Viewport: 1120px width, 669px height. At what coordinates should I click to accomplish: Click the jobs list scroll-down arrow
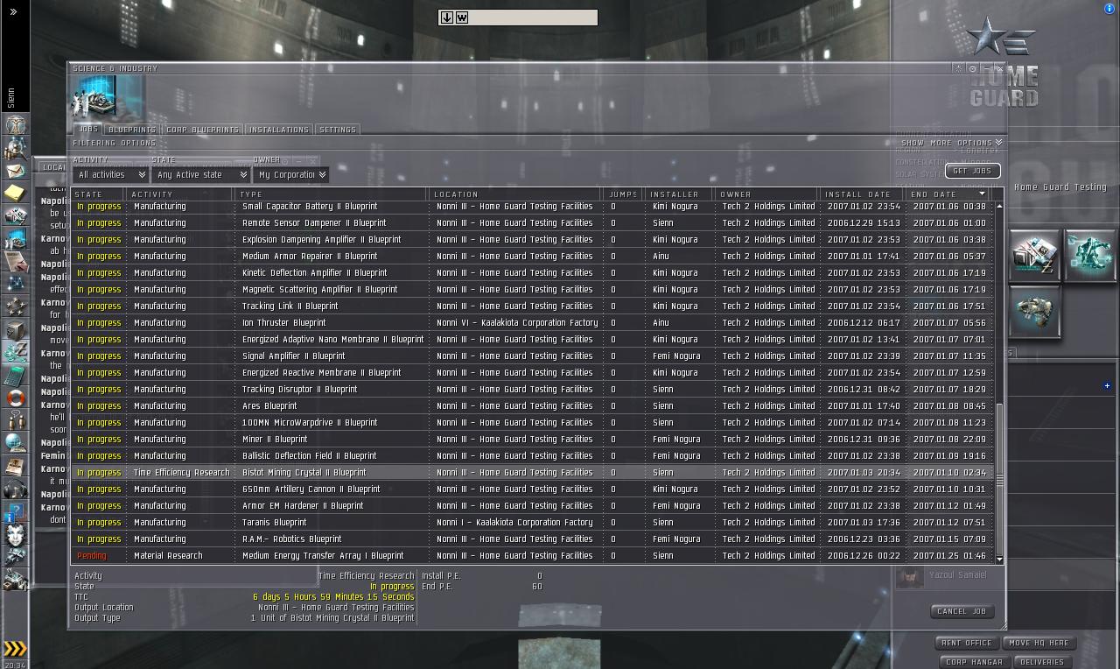coord(999,559)
